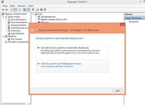
Task: Select Olay Görüntüleyicisi in the tree
Action: pyautogui.click(x=19, y=22)
